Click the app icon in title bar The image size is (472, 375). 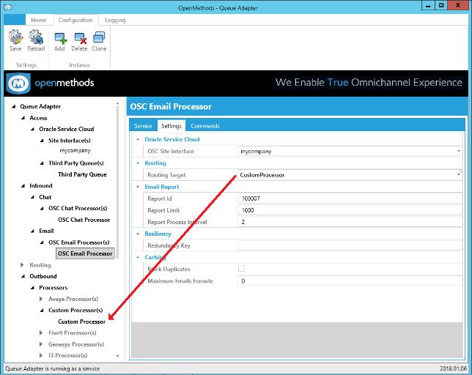[x=7, y=7]
